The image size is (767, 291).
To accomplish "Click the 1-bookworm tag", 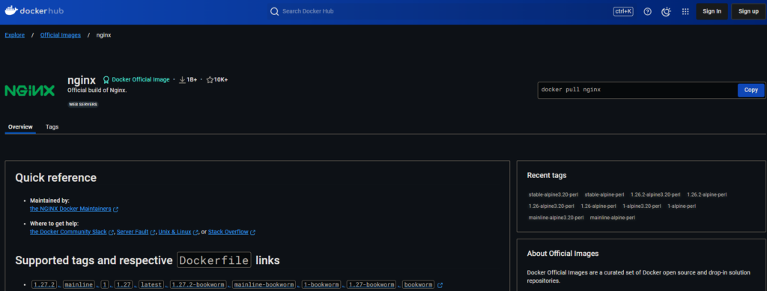I will (321, 285).
